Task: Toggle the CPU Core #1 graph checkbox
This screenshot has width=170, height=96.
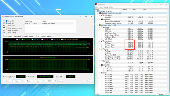Action: [22, 40]
